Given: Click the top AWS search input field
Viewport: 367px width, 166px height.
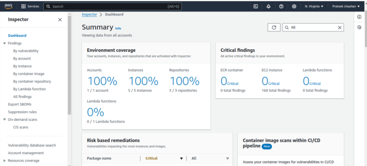Looking at the screenshot, I should [x=112, y=6].
